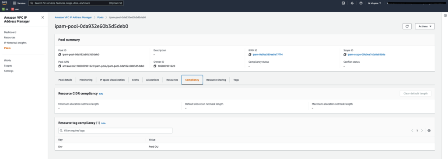This screenshot has height=159, width=448.
Task: Open IPAMs in the sidebar
Action: tap(7, 60)
